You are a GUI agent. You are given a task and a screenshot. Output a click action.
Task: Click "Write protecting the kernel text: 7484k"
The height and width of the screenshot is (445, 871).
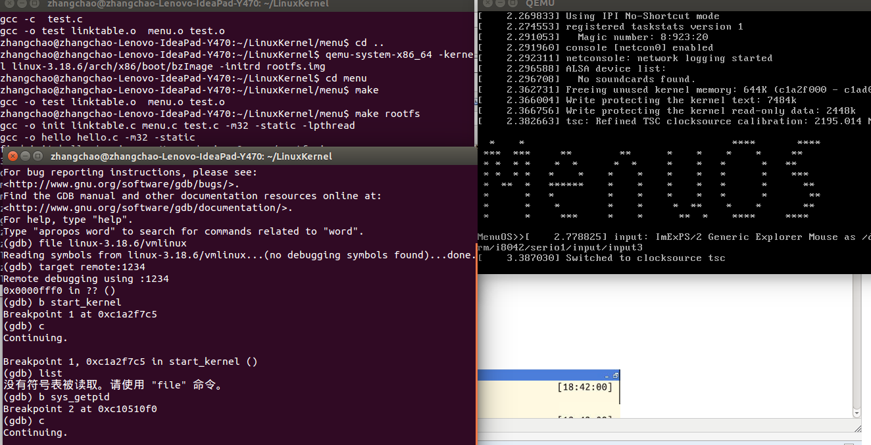pyautogui.click(x=681, y=101)
